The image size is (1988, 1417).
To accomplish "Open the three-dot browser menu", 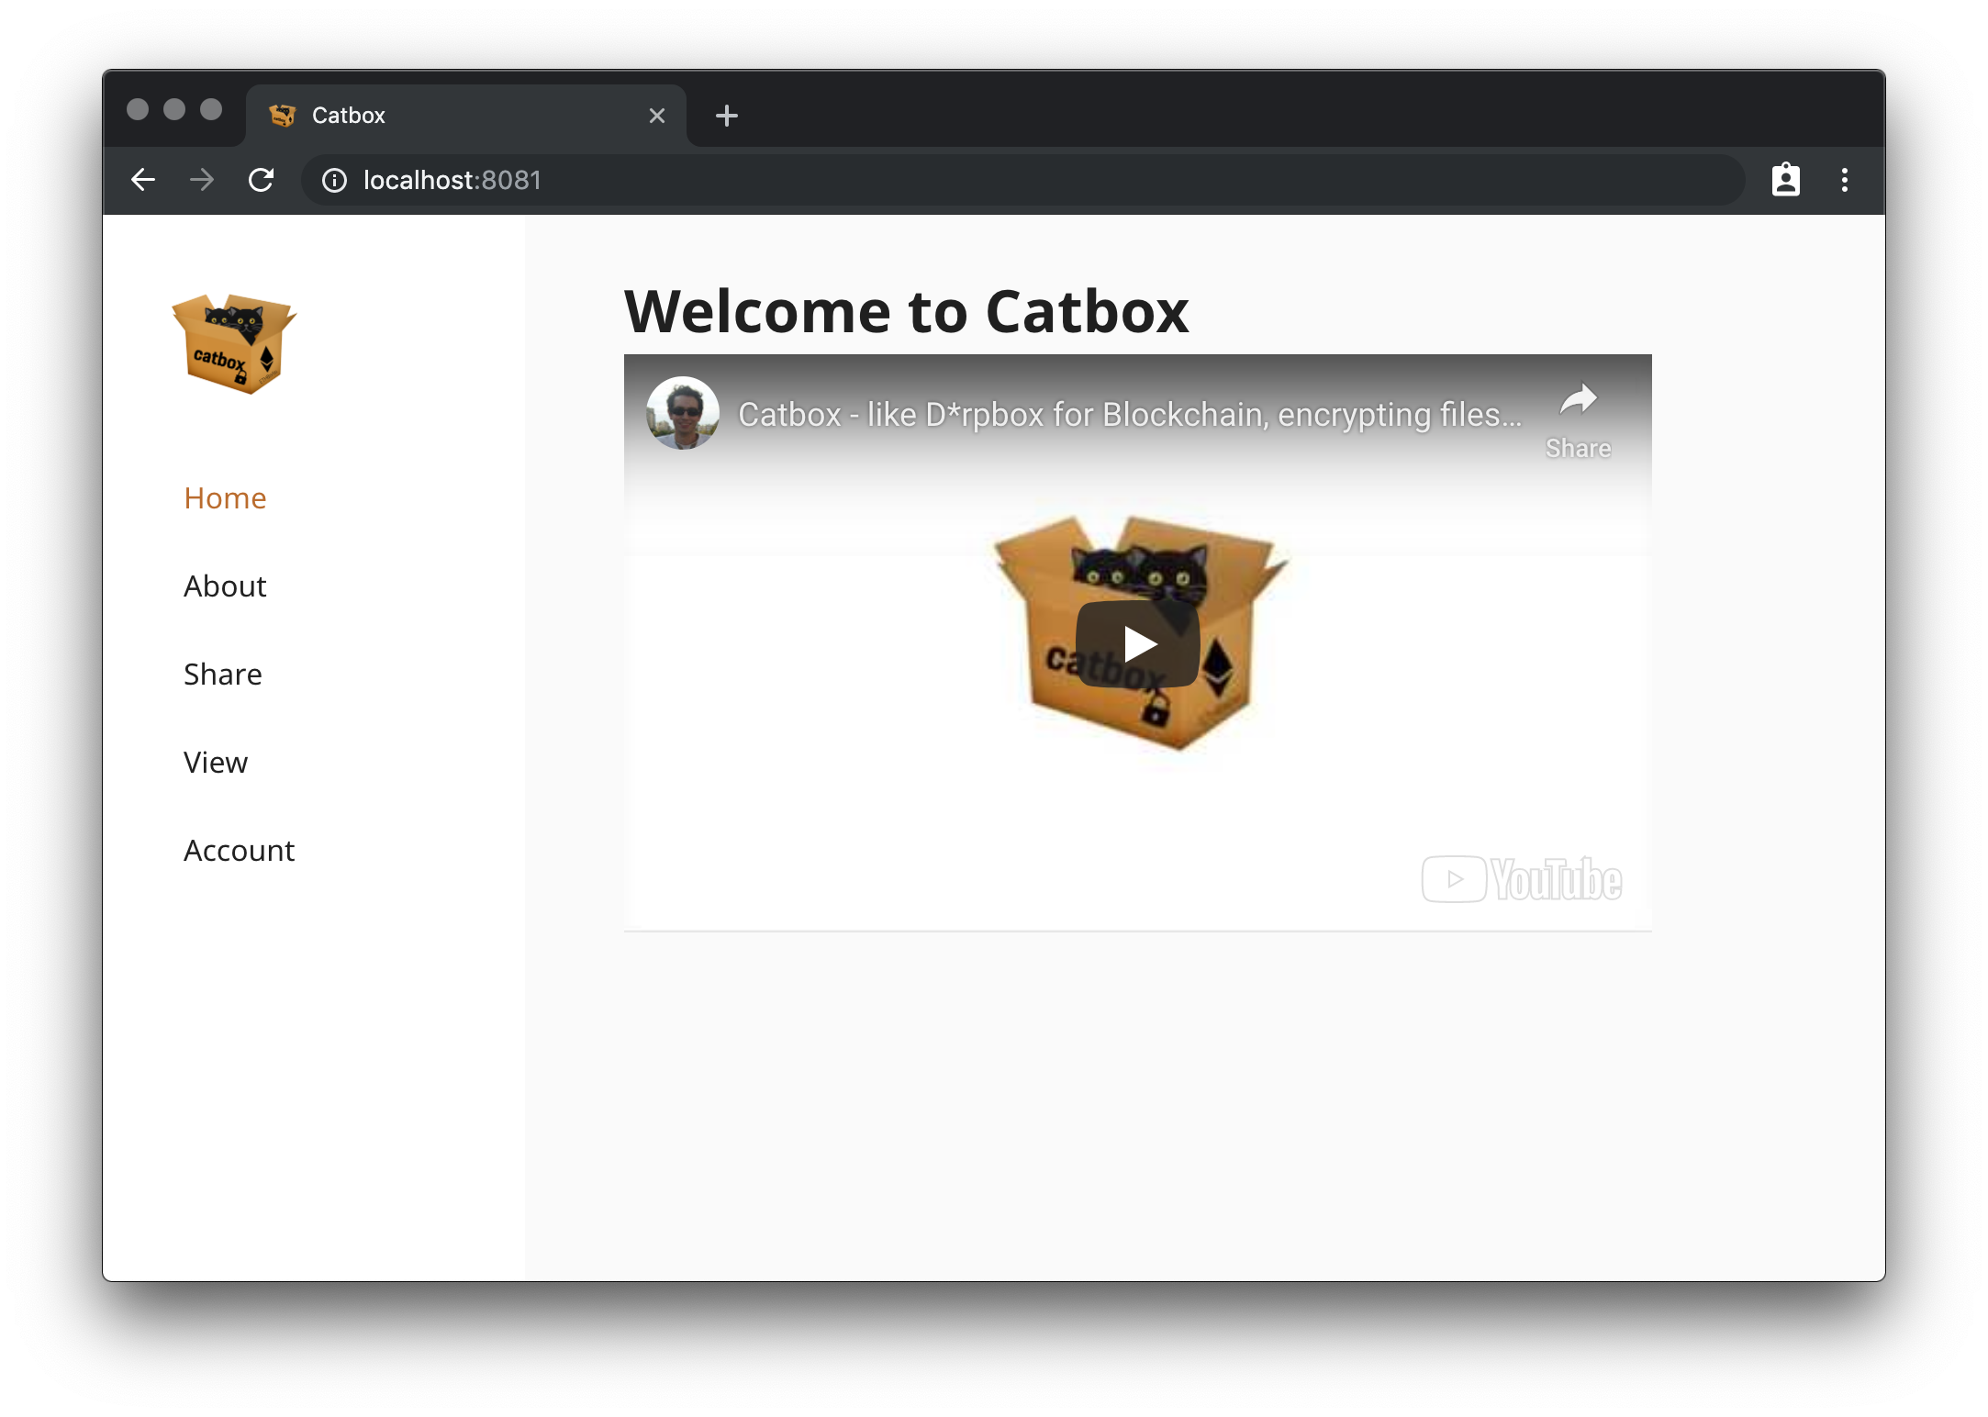I will (x=1844, y=180).
